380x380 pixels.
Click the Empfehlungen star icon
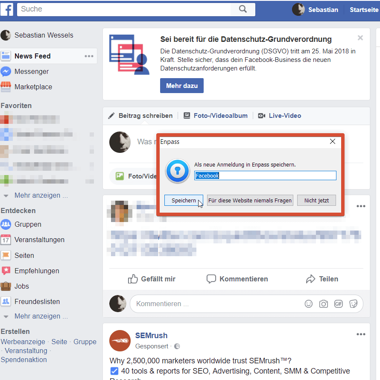(x=6, y=271)
